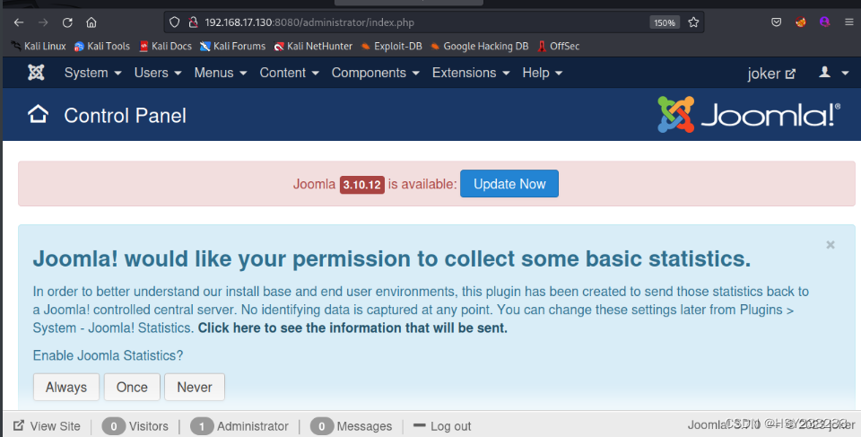Open the Kali Forums bookmark
Screen dimensions: 861x437
coord(233,46)
